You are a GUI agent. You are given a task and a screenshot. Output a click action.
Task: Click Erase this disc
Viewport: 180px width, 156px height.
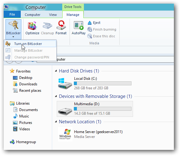tap(101, 36)
